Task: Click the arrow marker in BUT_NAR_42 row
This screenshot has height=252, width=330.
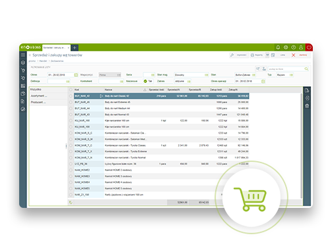Action: 101,96
